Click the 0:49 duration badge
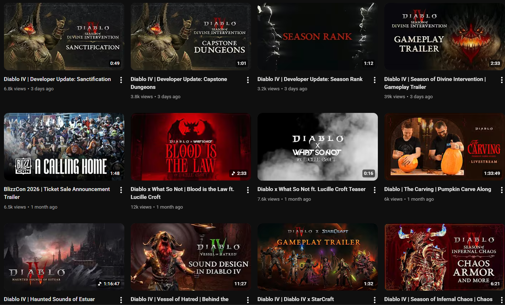The width and height of the screenshot is (505, 305). [x=115, y=63]
